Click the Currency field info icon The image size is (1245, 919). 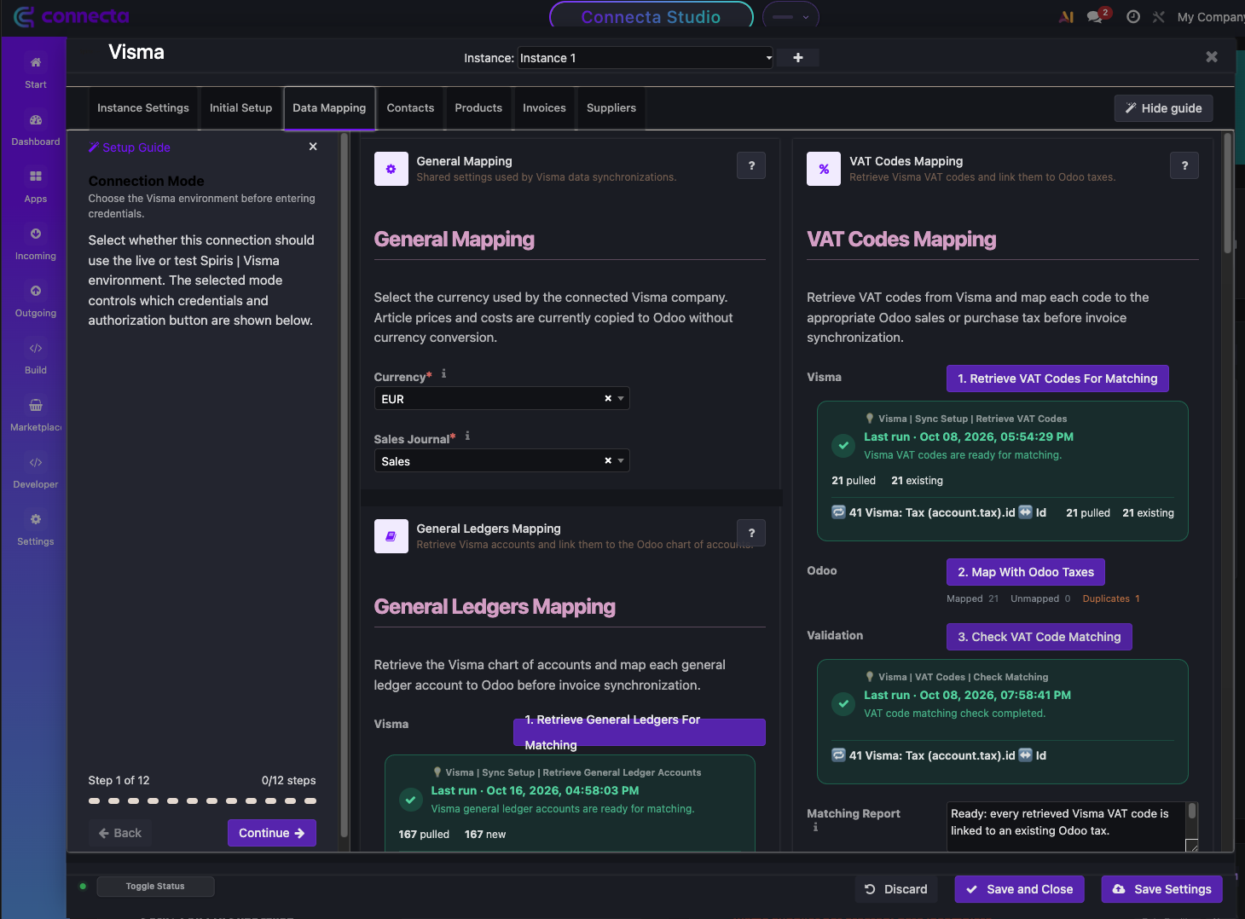(x=443, y=373)
